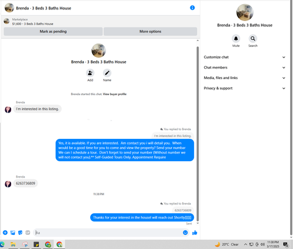Open the active Chrome profile taskbar icon
Image resolution: width=293 pixels, height=249 pixels.
pos(59,244)
